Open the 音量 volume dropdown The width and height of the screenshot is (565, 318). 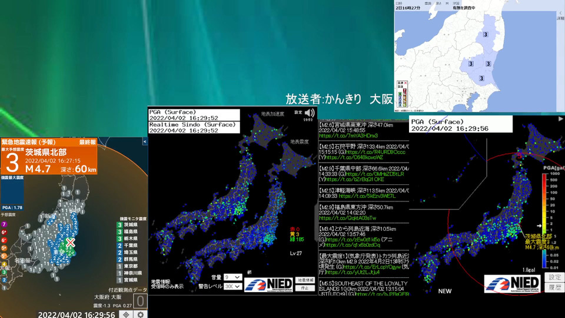[232, 277]
